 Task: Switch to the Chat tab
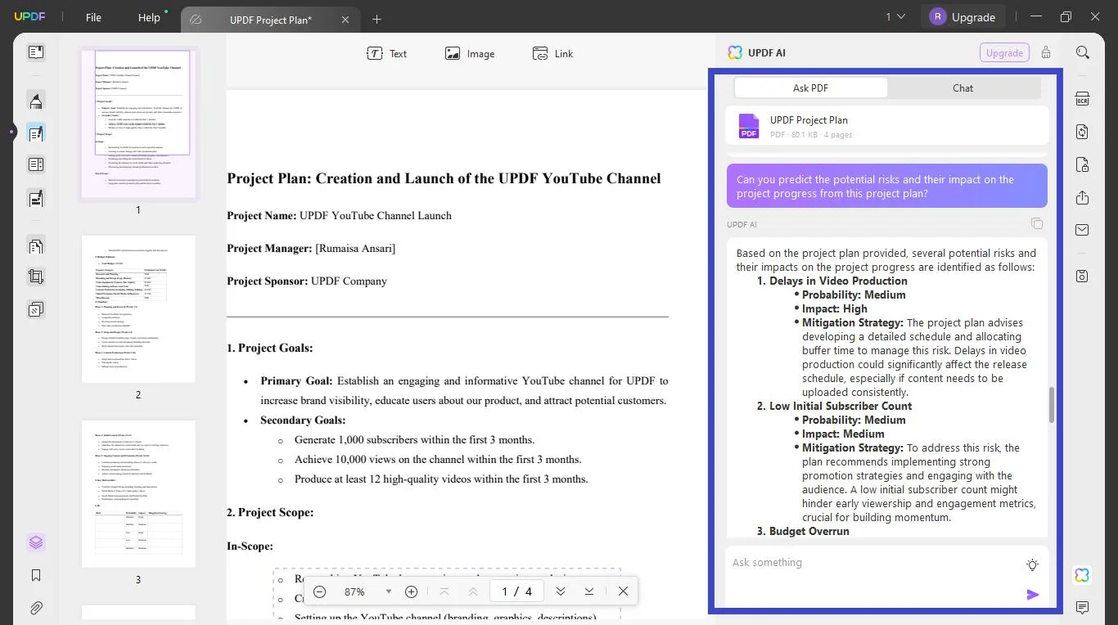coord(962,88)
